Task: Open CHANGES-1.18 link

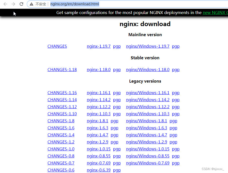Action: click(62, 70)
